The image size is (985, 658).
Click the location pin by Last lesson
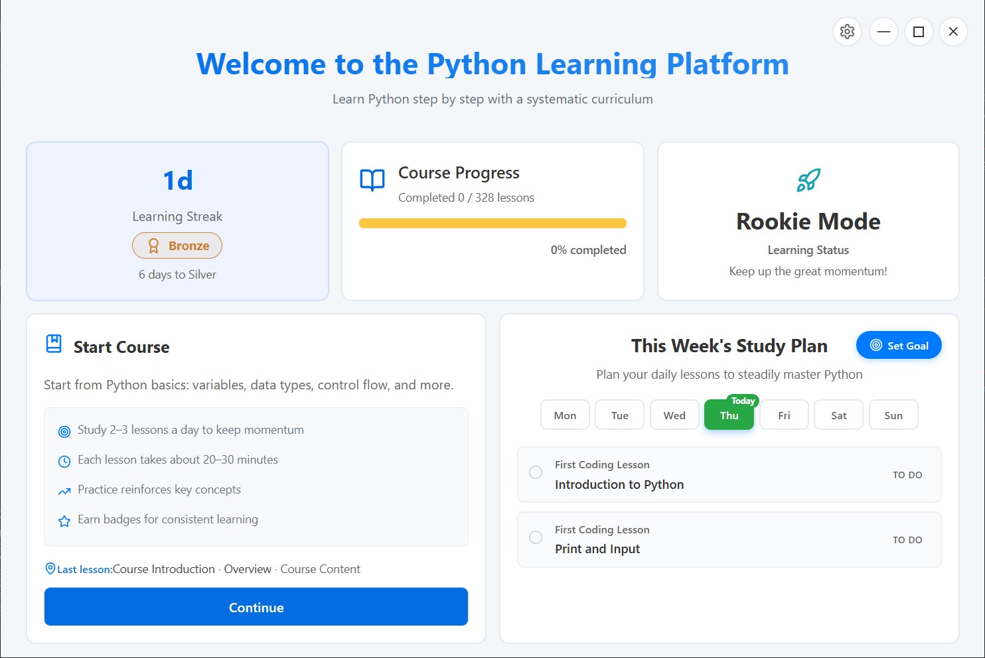(x=50, y=568)
